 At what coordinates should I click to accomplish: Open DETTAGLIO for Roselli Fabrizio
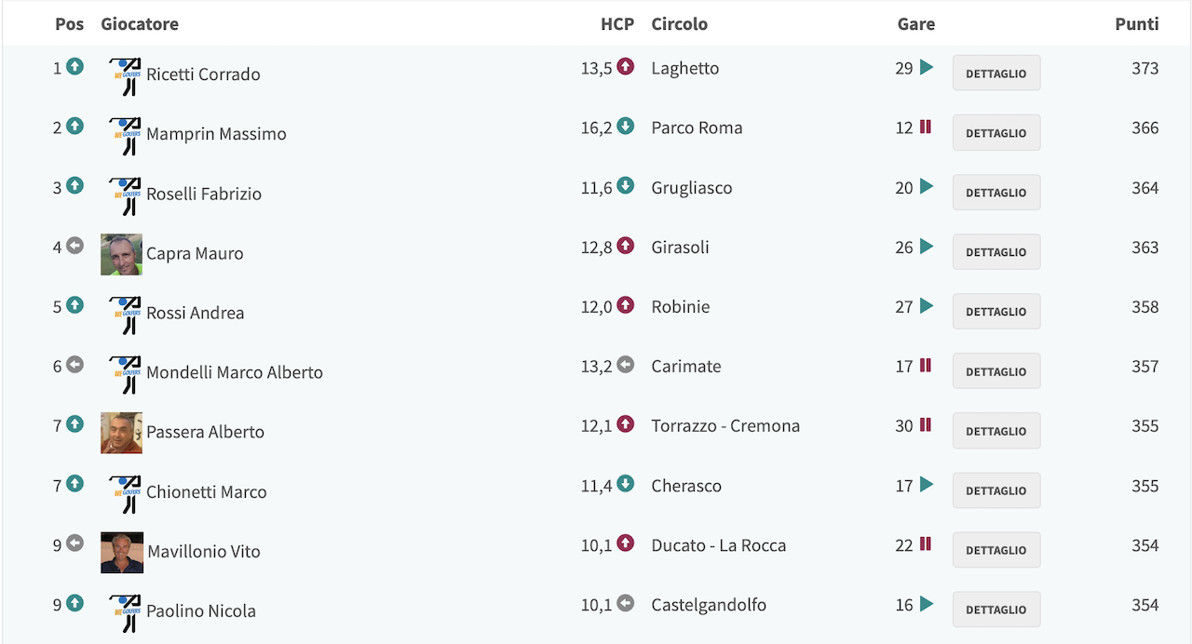[996, 193]
